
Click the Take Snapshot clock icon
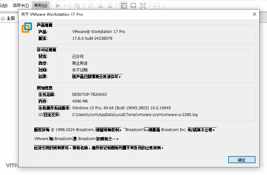[x=90, y=6]
